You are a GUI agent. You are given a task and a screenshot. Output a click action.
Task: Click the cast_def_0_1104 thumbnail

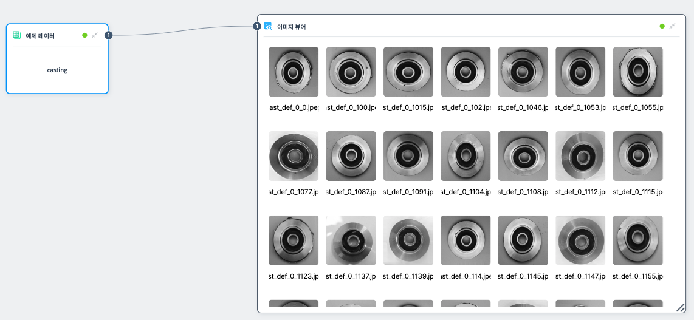(x=466, y=156)
